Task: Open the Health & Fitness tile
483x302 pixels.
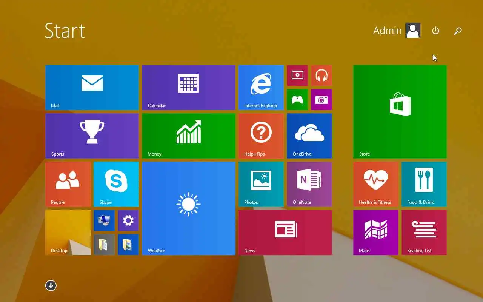Action: pyautogui.click(x=376, y=184)
